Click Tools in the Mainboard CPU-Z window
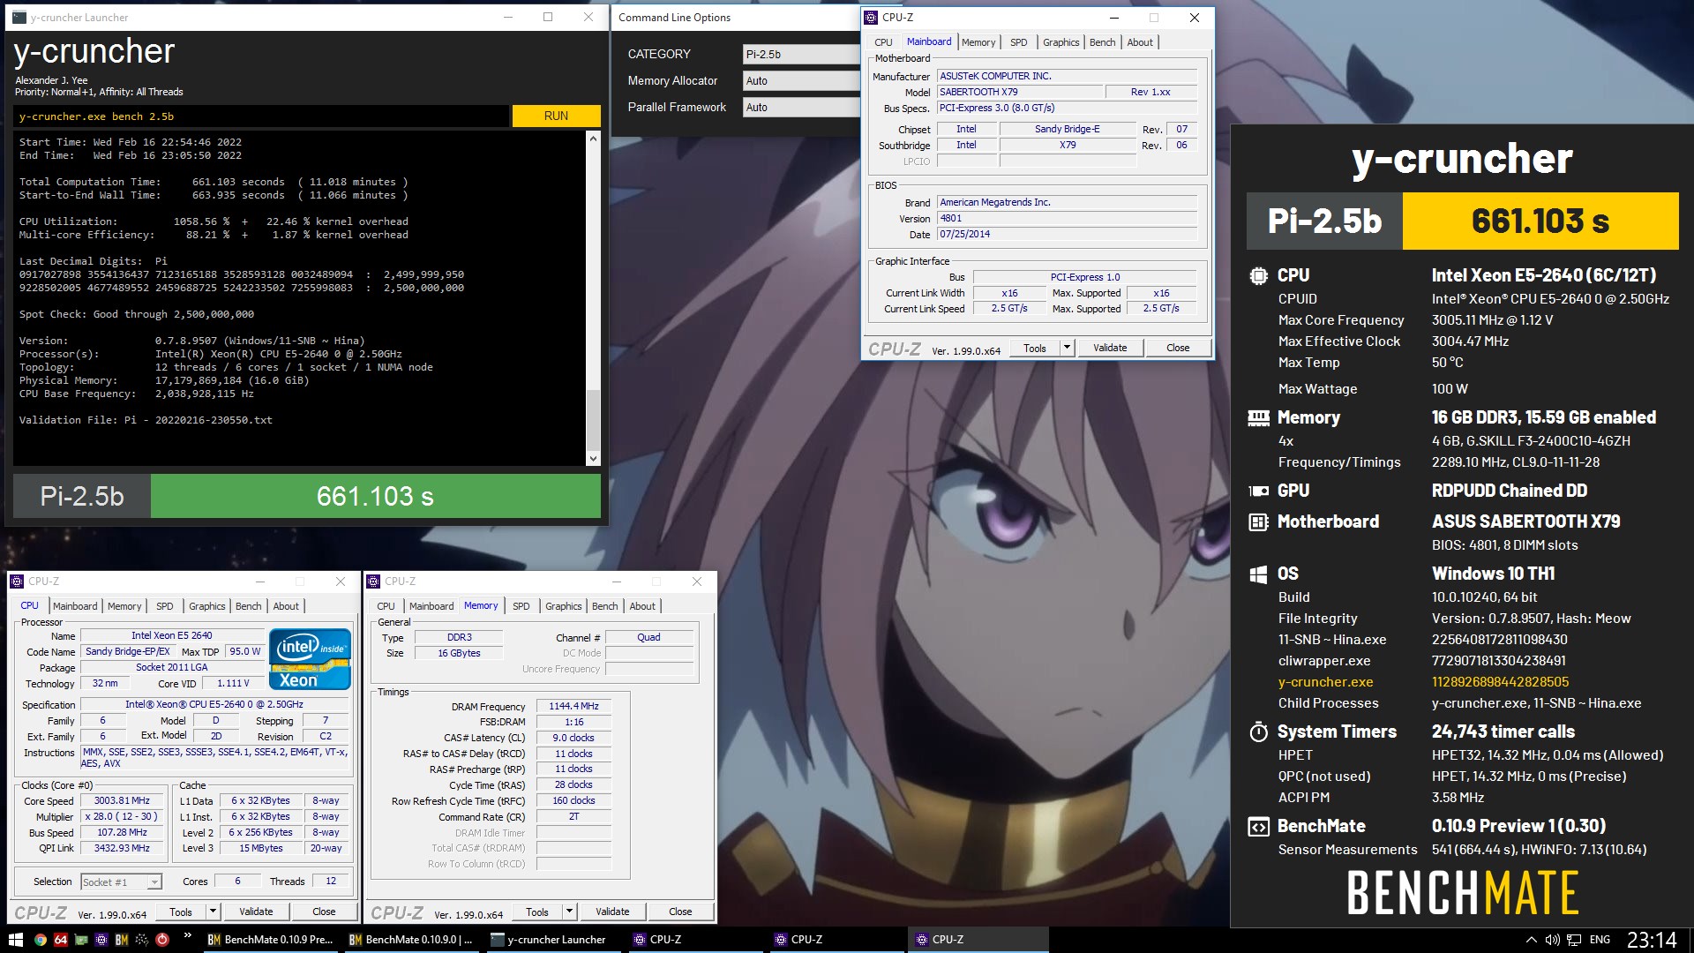 point(1035,348)
